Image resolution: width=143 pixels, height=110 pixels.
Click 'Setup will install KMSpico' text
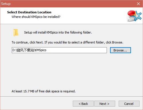[x=58, y=32]
